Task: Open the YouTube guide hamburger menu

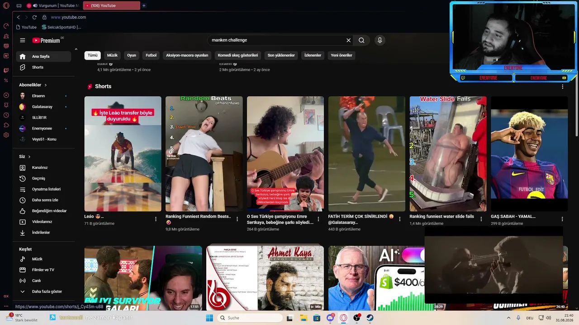Action: click(x=23, y=40)
